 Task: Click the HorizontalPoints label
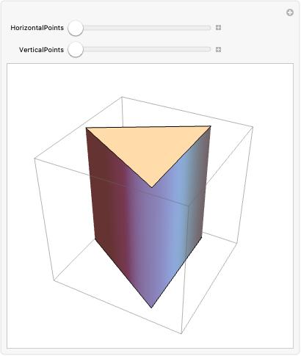tap(37, 28)
